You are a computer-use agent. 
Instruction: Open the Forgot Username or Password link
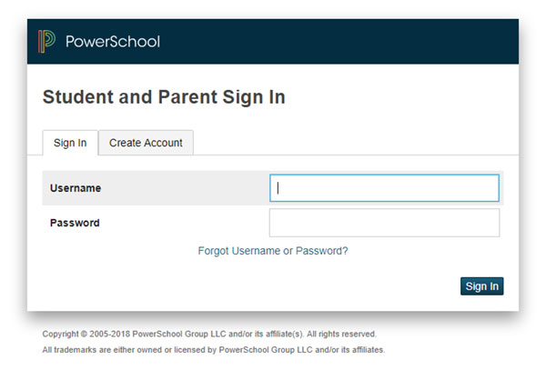point(273,251)
